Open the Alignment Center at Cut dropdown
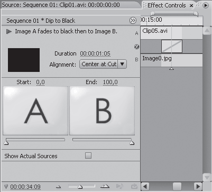The height and width of the screenshot is (192, 212). point(103,64)
